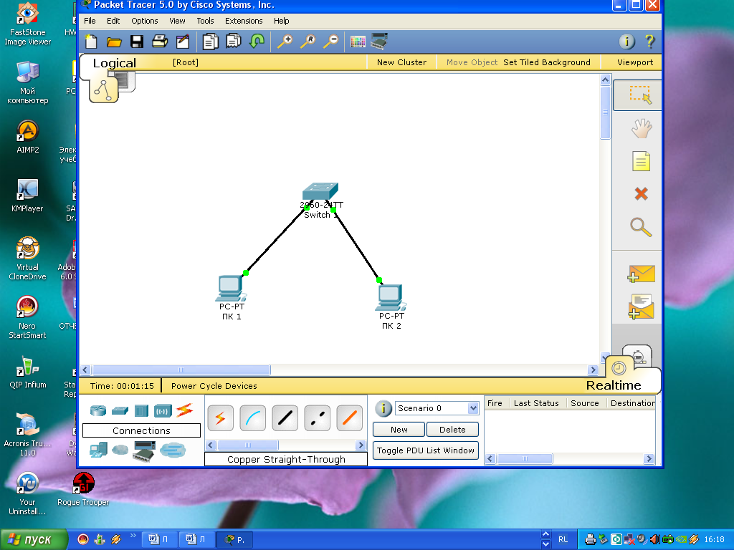The width and height of the screenshot is (734, 550).
Task: Open a file with the folder icon
Action: coord(114,42)
